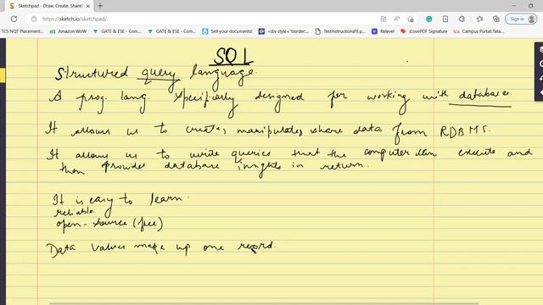Open the first GATE & ESE bookmark
Viewport: 543px width, 305px height.
coord(117,31)
